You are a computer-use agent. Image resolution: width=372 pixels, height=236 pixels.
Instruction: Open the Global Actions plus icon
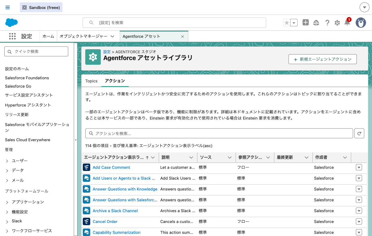tap(305, 22)
